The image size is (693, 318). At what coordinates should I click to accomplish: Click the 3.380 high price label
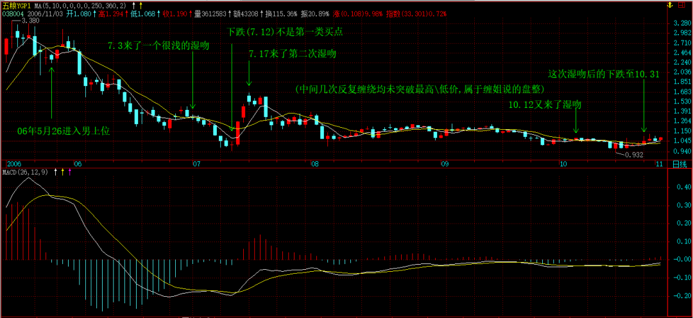coord(30,21)
